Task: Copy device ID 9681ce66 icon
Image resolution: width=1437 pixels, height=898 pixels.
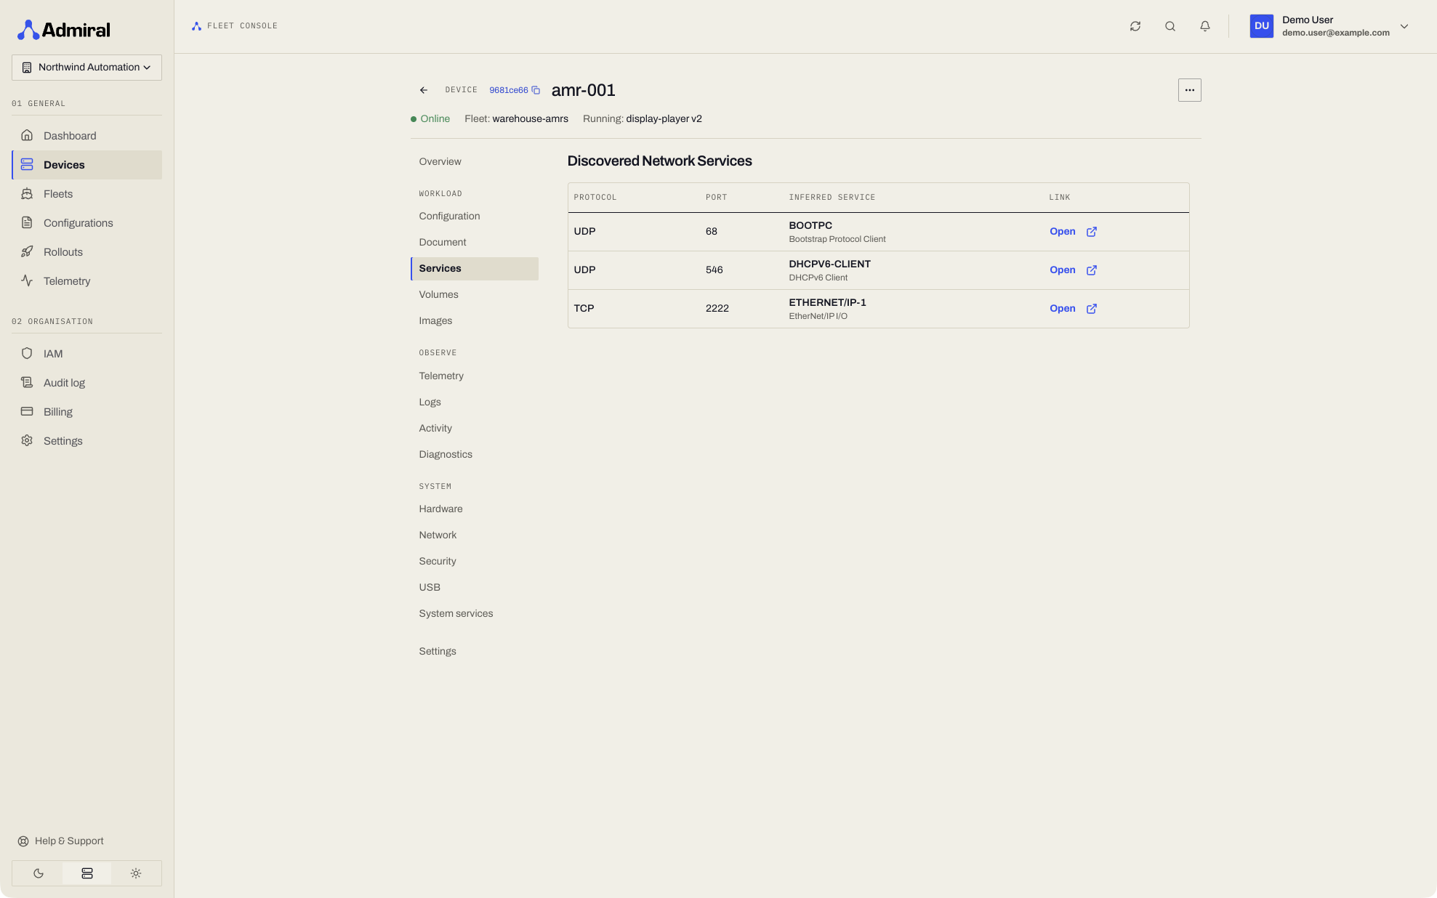Action: coord(536,90)
